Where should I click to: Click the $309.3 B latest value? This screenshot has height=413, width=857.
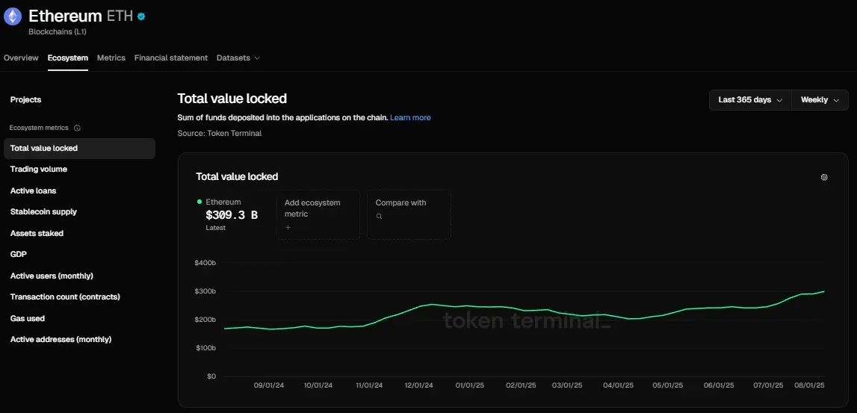pyautogui.click(x=232, y=215)
